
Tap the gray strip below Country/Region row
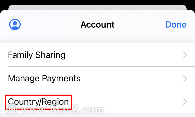(97, 115)
